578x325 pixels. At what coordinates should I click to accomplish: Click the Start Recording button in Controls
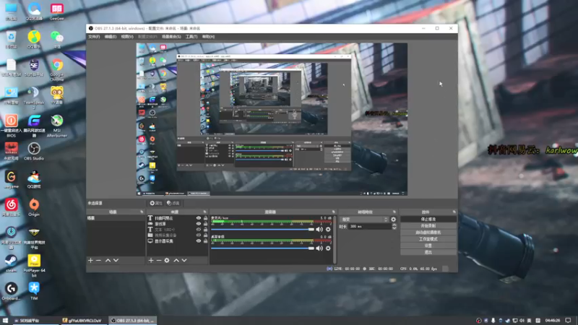click(428, 226)
